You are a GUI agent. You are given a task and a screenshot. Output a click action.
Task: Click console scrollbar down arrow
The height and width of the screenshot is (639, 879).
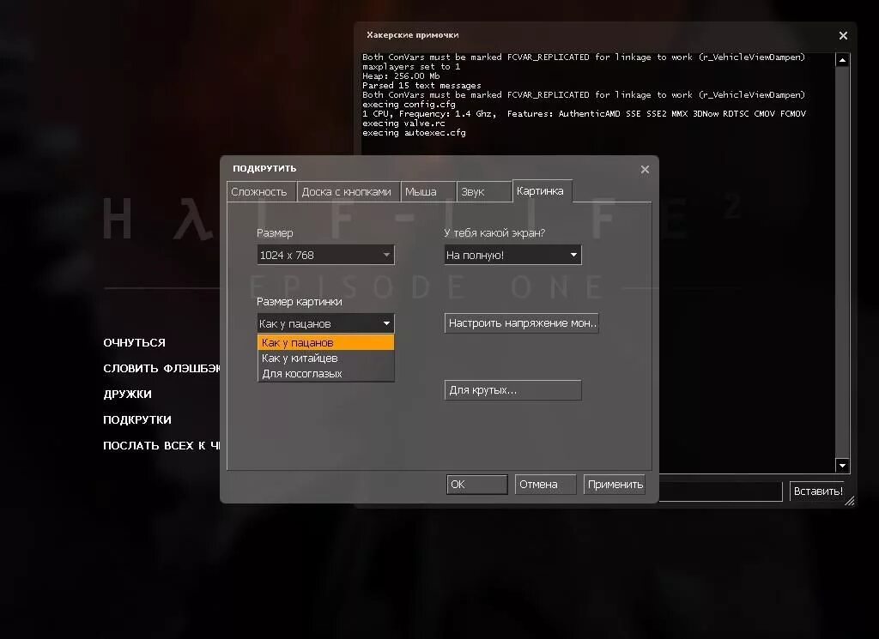[842, 466]
